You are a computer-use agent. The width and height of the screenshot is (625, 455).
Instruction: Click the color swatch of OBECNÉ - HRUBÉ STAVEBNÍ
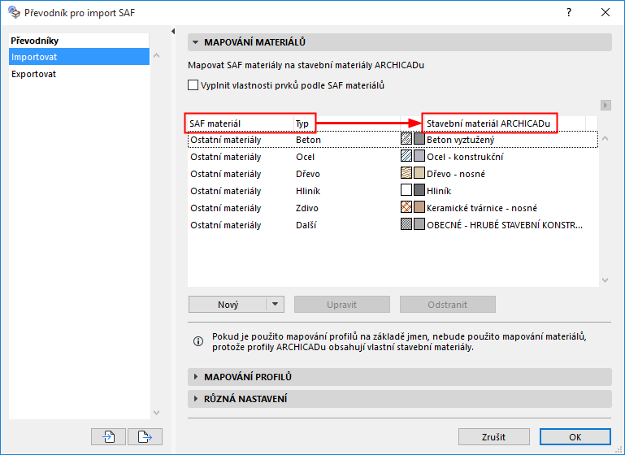point(419,224)
